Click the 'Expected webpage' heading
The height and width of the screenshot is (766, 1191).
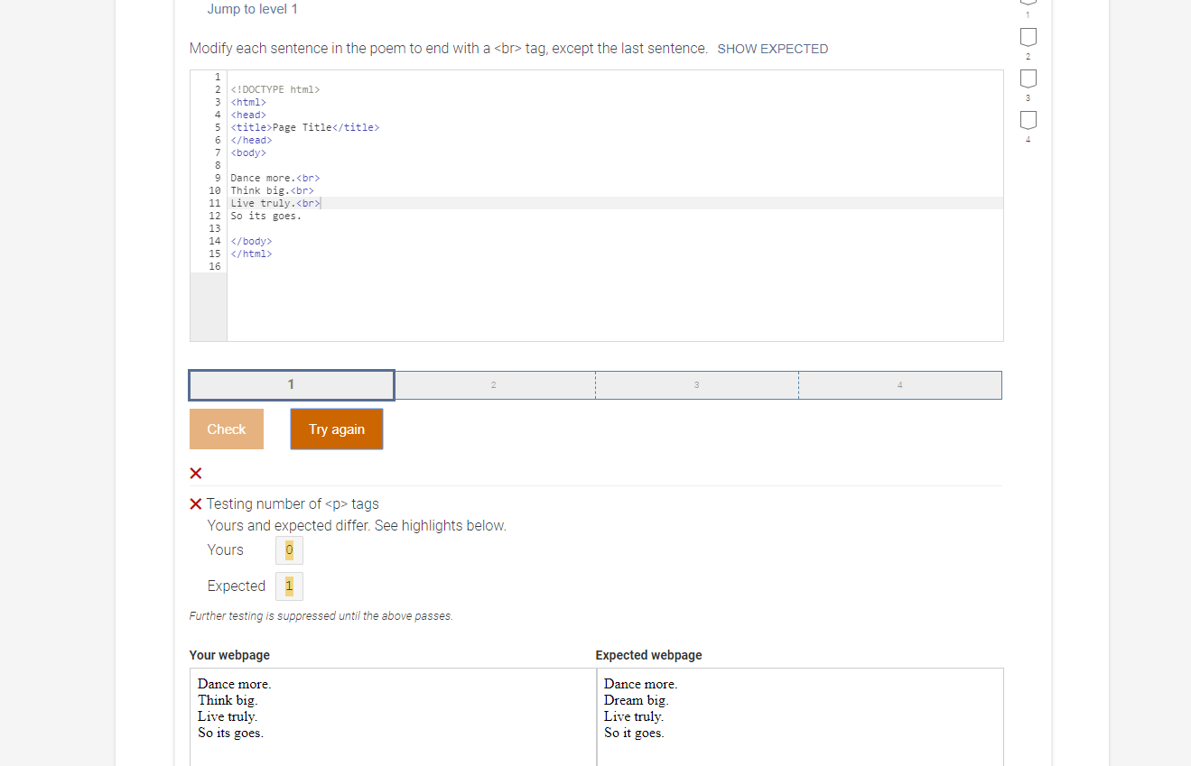pyautogui.click(x=648, y=655)
